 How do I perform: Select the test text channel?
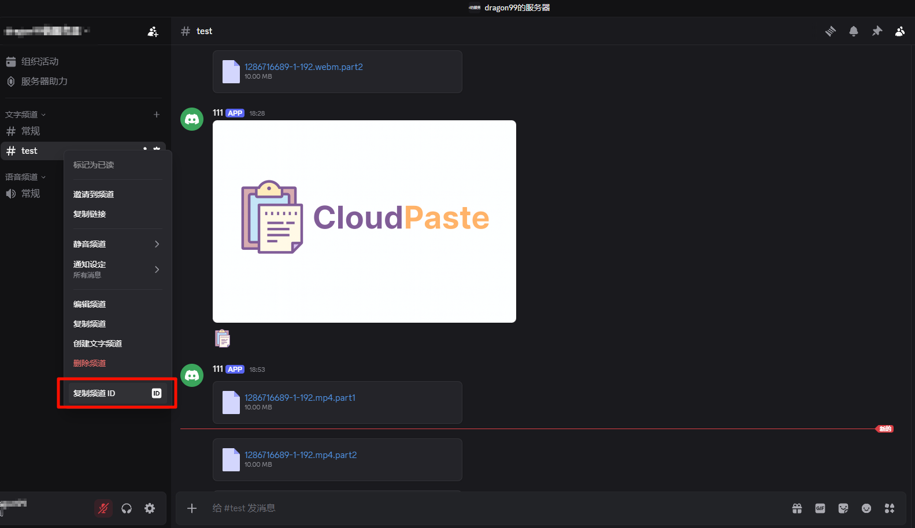(x=32, y=151)
